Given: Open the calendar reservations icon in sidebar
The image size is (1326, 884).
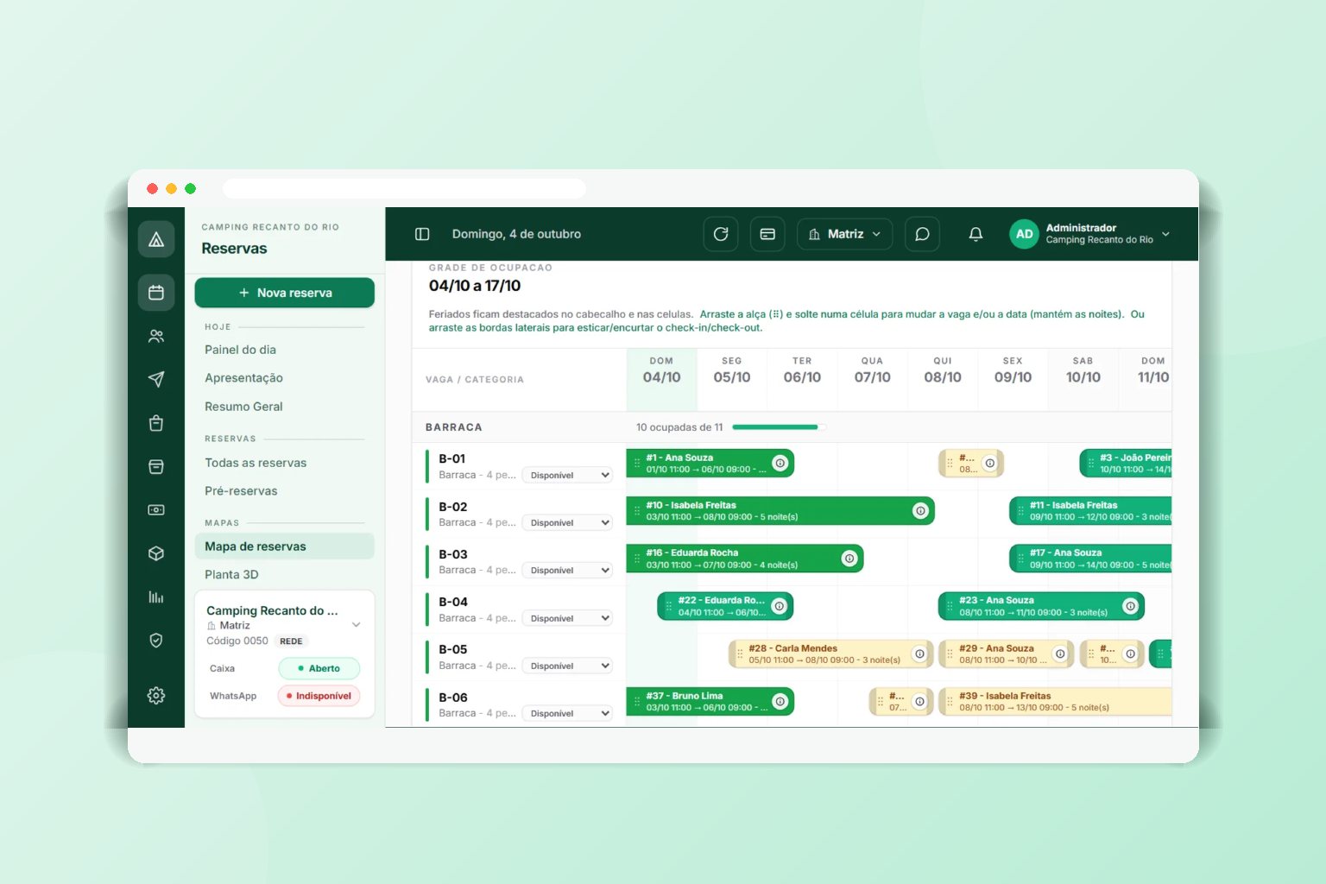Looking at the screenshot, I should point(156,293).
